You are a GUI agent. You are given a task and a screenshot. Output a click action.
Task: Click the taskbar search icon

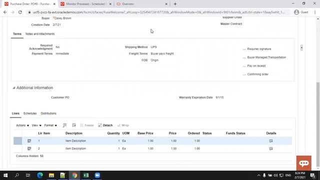[17, 175]
